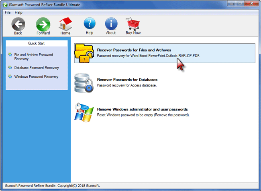261x191 pixels.
Task: Open the Help menu in the menu bar
Action: (19, 12)
